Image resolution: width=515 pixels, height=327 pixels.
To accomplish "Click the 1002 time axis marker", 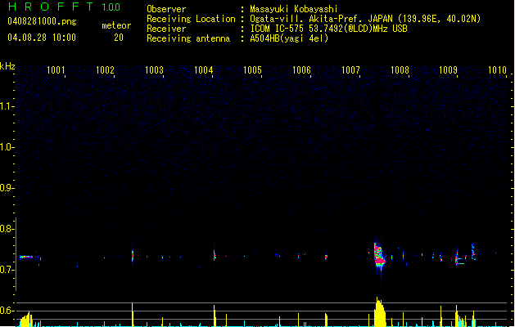I will point(105,69).
